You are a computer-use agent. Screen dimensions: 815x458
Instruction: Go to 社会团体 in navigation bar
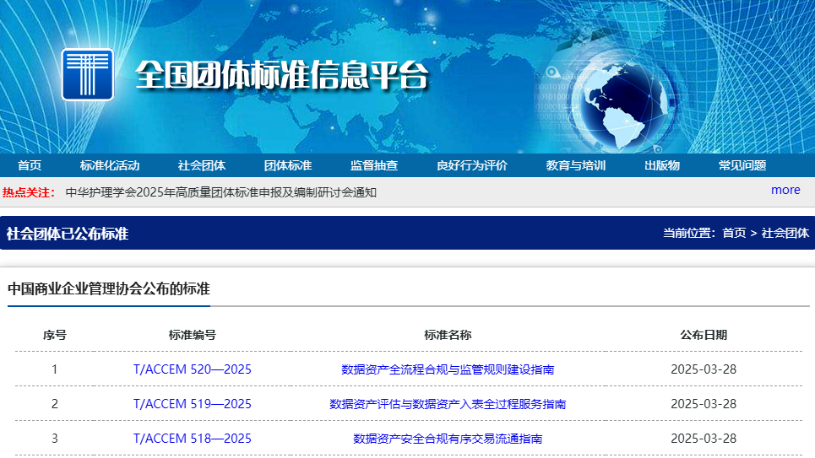tap(202, 165)
